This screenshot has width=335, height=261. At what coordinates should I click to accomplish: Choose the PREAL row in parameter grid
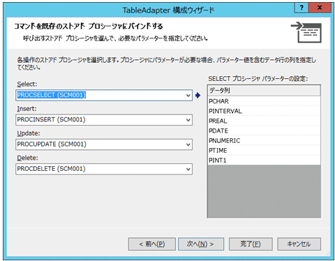[264, 121]
